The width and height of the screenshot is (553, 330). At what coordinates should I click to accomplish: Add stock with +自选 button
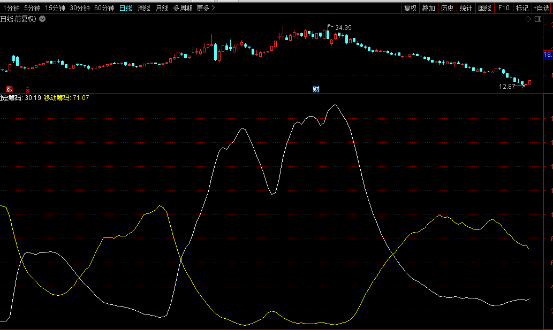tap(541, 8)
